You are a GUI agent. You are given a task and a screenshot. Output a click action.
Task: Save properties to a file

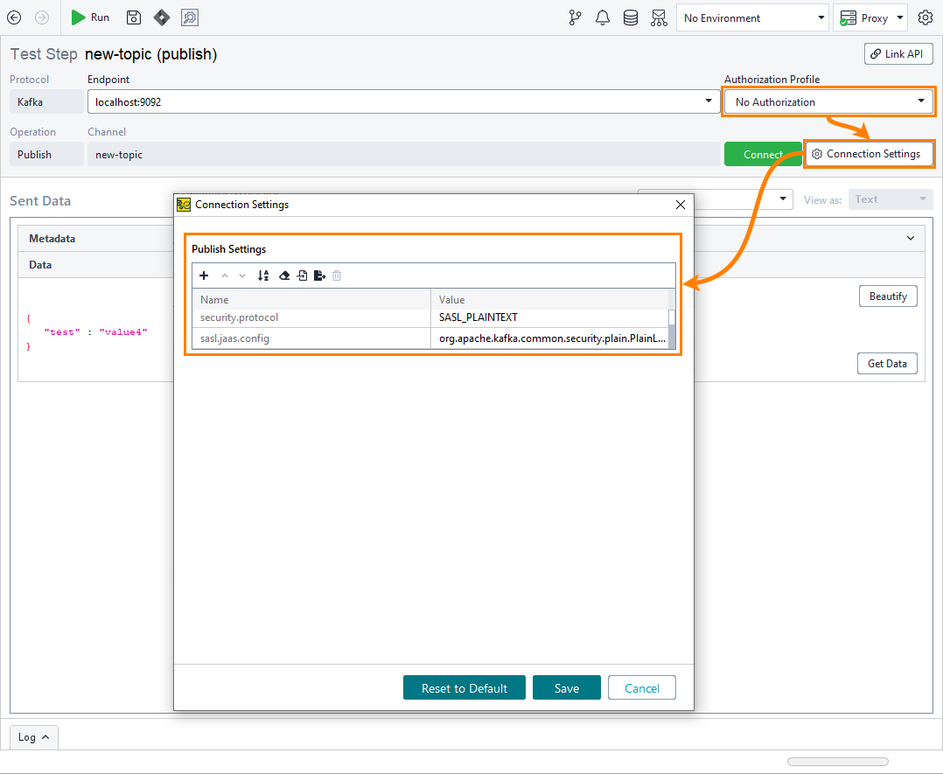tap(319, 275)
